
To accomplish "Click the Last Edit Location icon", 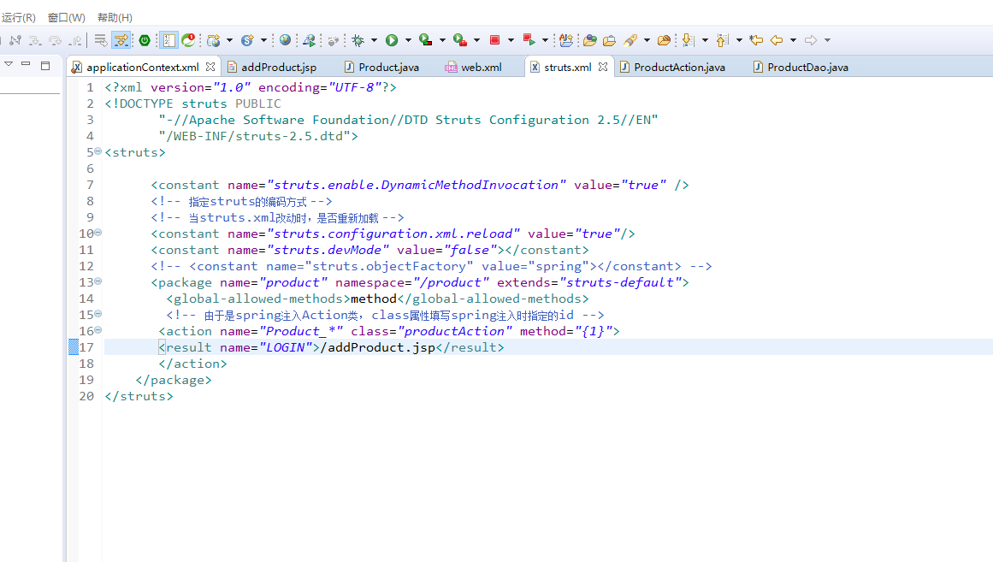I will [756, 40].
